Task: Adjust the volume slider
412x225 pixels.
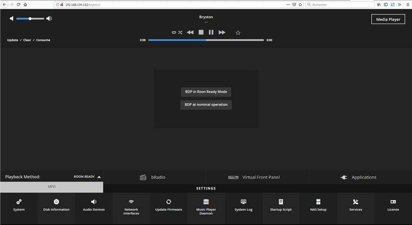Action: [30, 19]
